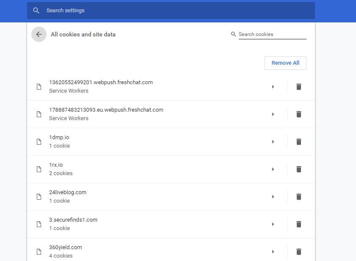Delete 13620552499201.webpush.freshchat.com site data with trash icon
Image resolution: width=356 pixels, height=261 pixels.
(299, 87)
